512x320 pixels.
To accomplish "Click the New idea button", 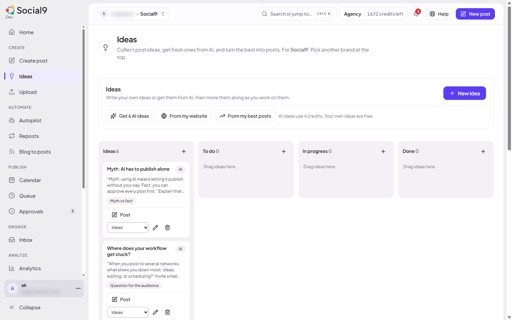I will (464, 93).
